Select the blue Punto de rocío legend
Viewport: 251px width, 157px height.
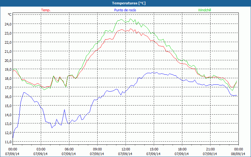coord(125,10)
